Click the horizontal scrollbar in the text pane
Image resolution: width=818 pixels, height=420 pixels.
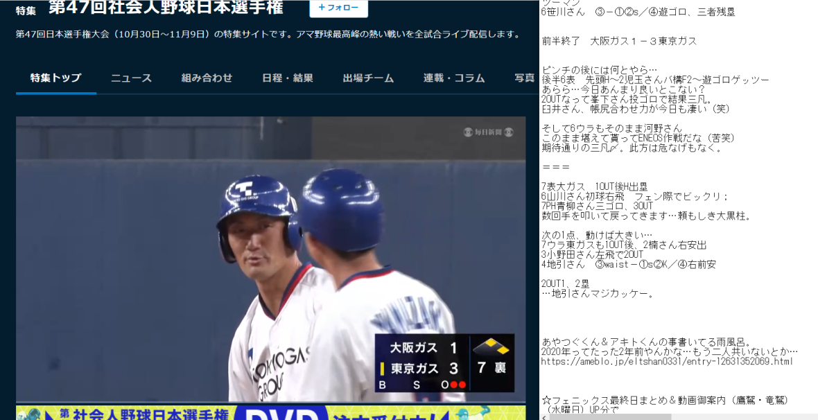(610, 417)
